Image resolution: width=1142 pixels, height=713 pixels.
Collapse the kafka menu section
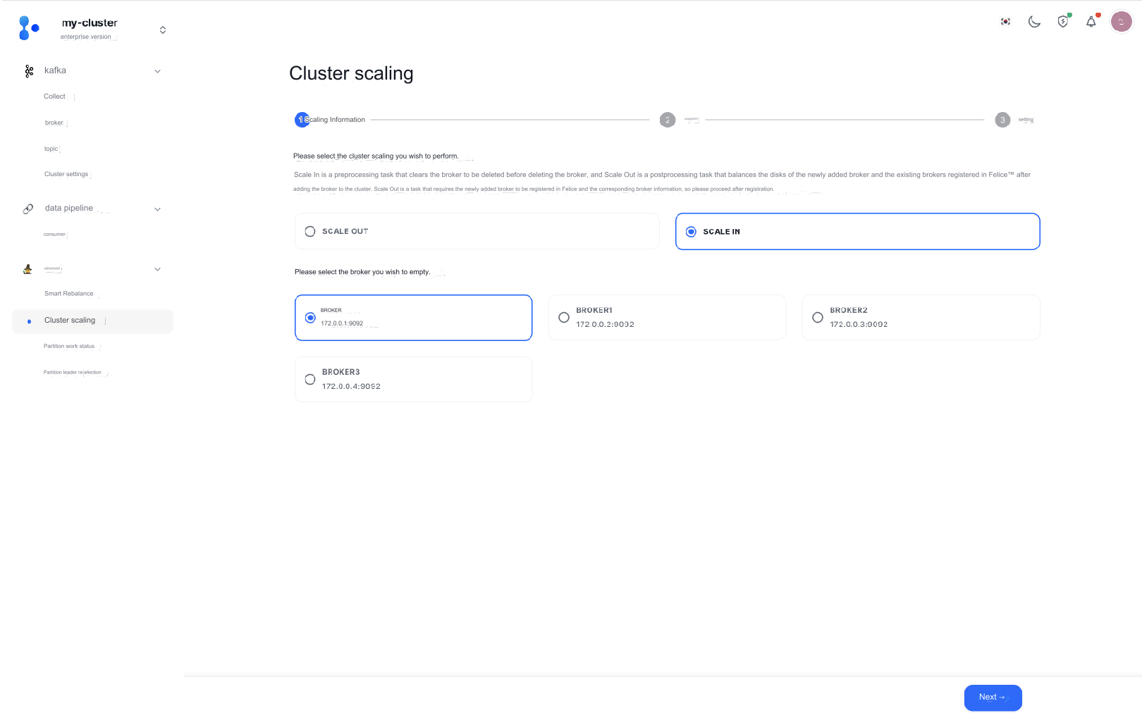point(157,71)
